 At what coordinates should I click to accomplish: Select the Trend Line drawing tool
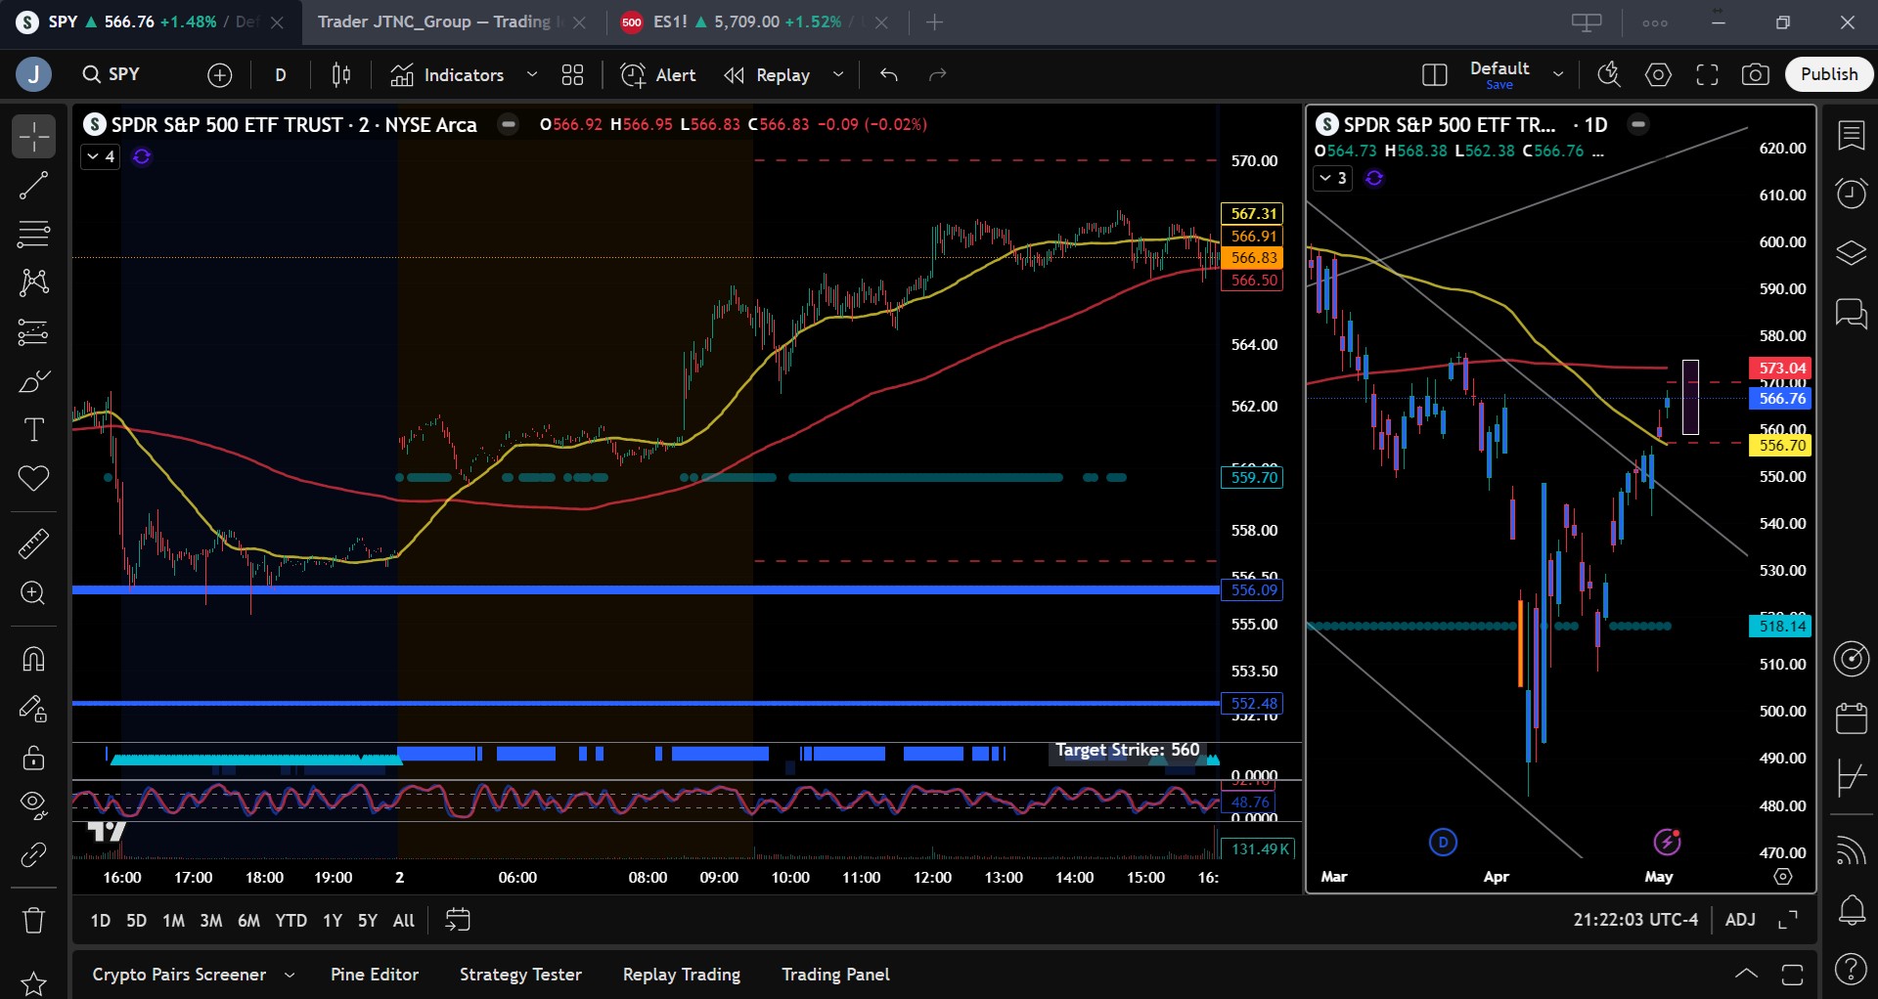[33, 185]
